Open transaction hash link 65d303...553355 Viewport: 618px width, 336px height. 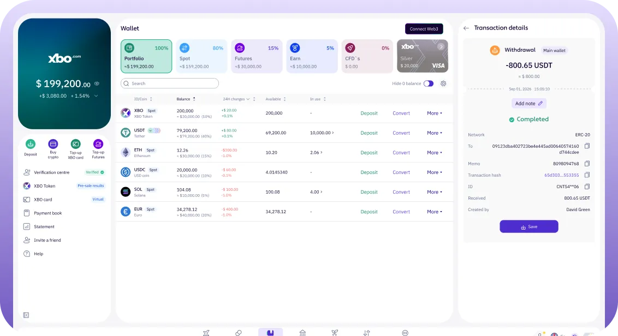562,175
